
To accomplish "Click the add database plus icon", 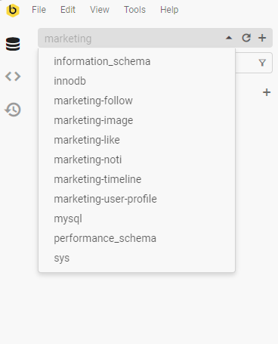I will (x=262, y=38).
